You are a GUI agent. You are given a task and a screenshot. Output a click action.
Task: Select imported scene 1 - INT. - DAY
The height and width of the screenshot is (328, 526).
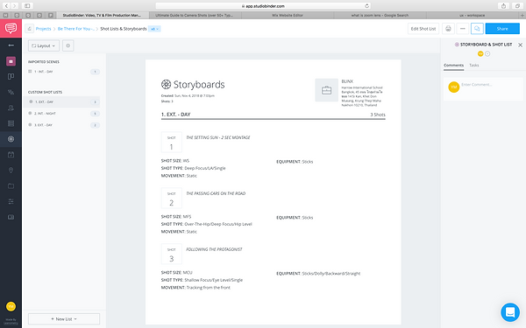[x=64, y=72]
